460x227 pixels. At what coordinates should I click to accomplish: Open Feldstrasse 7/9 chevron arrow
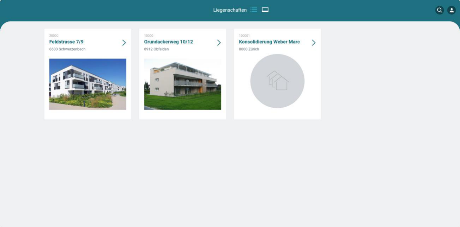point(124,43)
